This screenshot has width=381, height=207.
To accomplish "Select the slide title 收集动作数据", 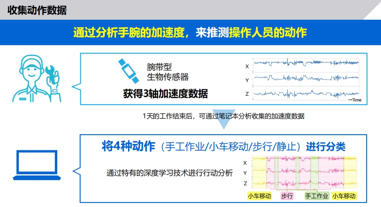I will (x=37, y=10).
